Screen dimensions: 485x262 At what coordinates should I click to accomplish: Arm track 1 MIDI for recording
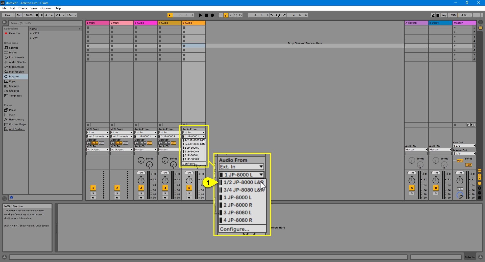(93, 198)
